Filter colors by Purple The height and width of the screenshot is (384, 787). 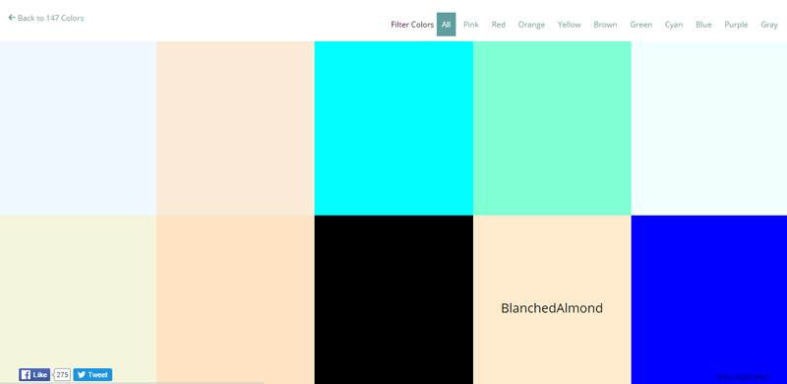pyautogui.click(x=736, y=25)
